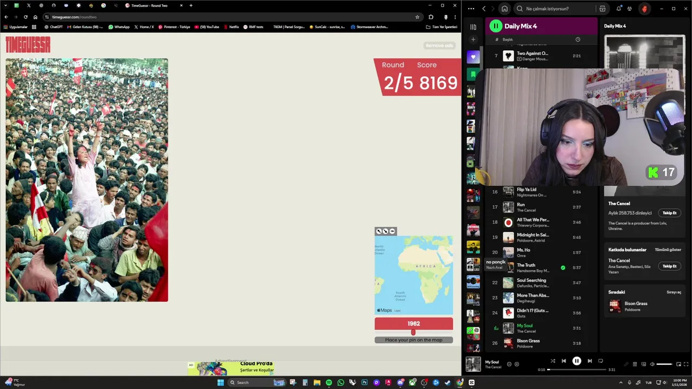
Task: Open Spotify connect-to-device icon
Action: click(x=643, y=364)
